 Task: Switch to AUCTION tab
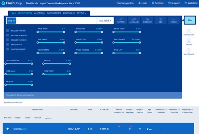[39, 13]
